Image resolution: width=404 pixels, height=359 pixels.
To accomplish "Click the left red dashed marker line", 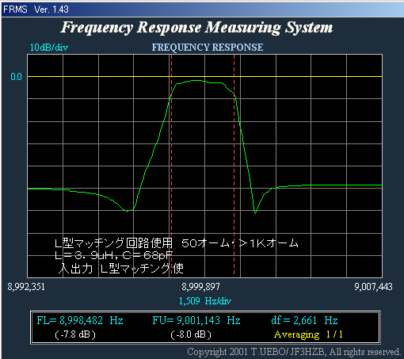I will coord(171,166).
